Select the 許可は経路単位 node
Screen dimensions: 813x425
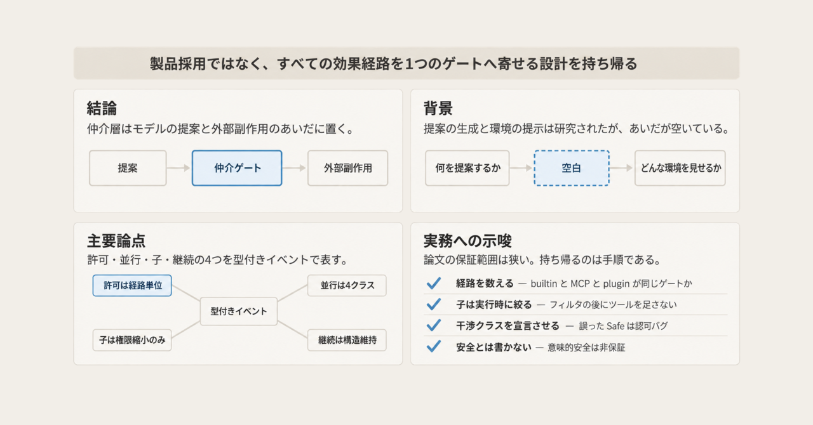(x=132, y=285)
